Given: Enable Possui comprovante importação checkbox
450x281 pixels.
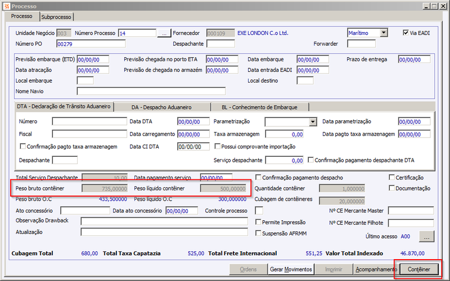Looking at the screenshot, I should point(218,147).
